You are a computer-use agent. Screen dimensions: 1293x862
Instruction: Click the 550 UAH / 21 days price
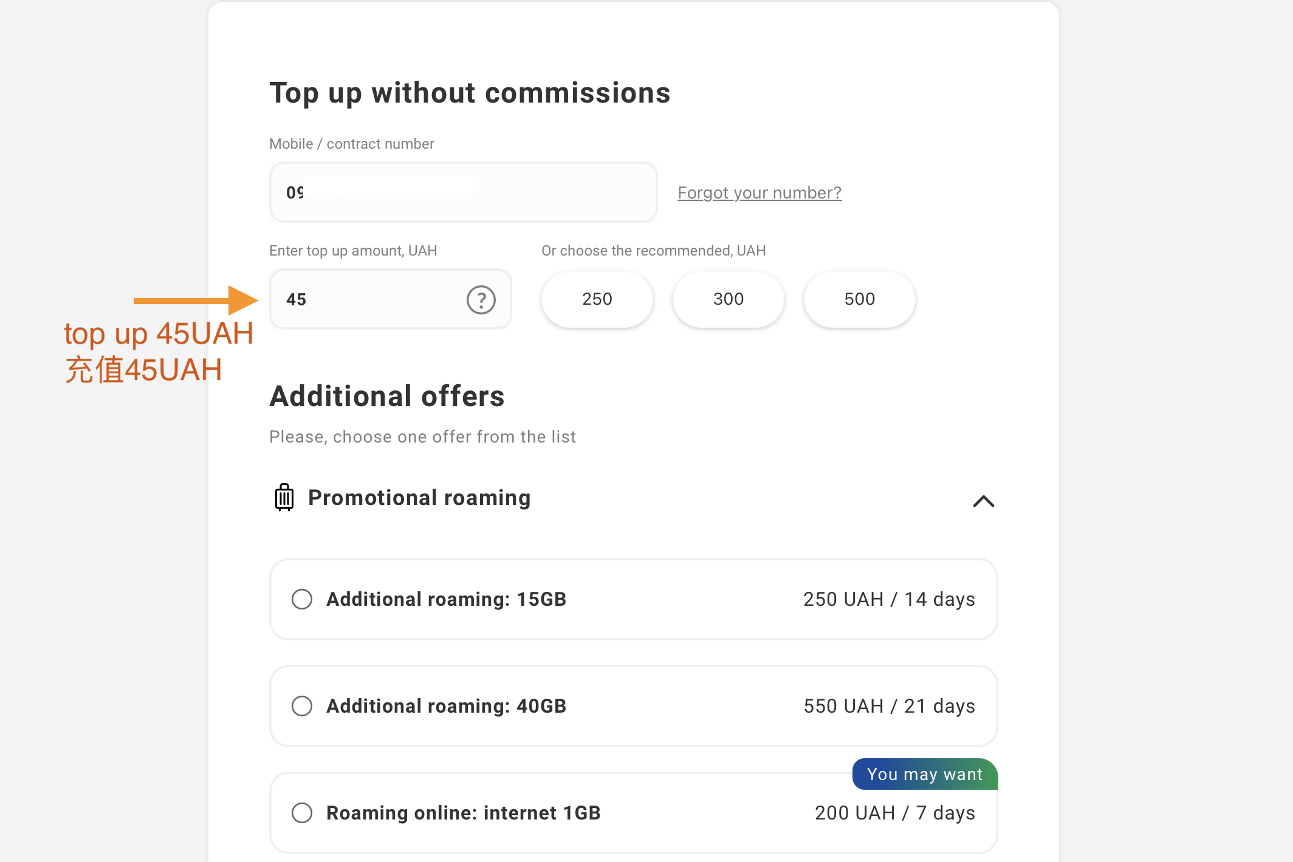888,706
